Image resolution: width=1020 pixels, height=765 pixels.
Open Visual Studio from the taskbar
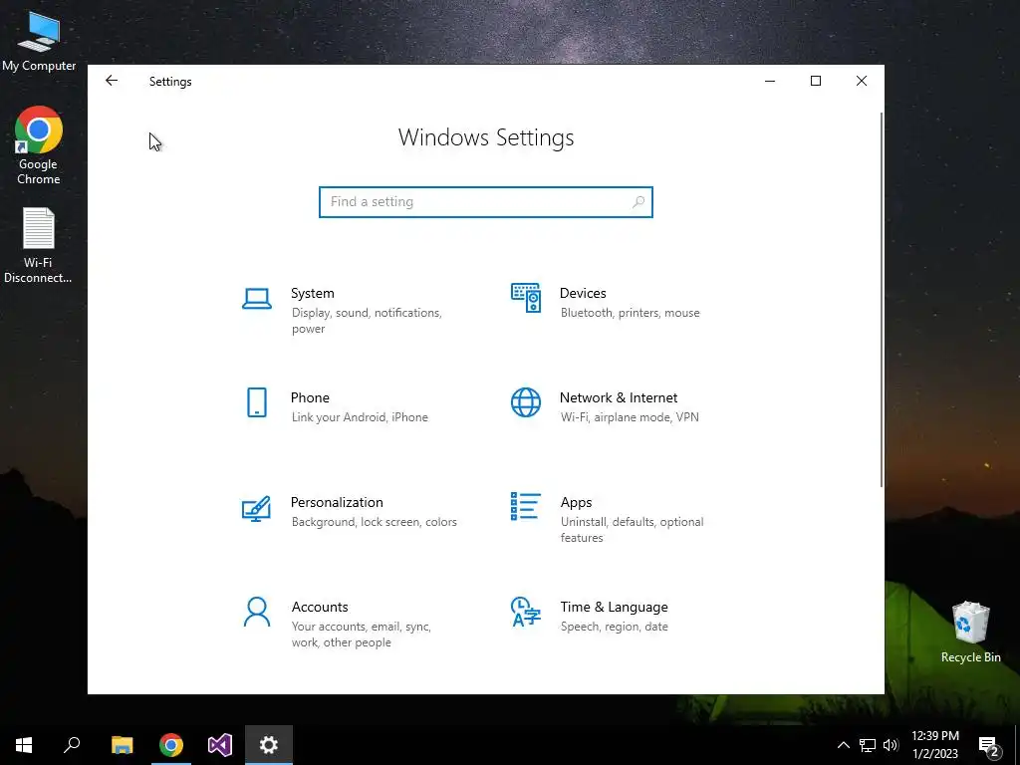[x=220, y=745]
